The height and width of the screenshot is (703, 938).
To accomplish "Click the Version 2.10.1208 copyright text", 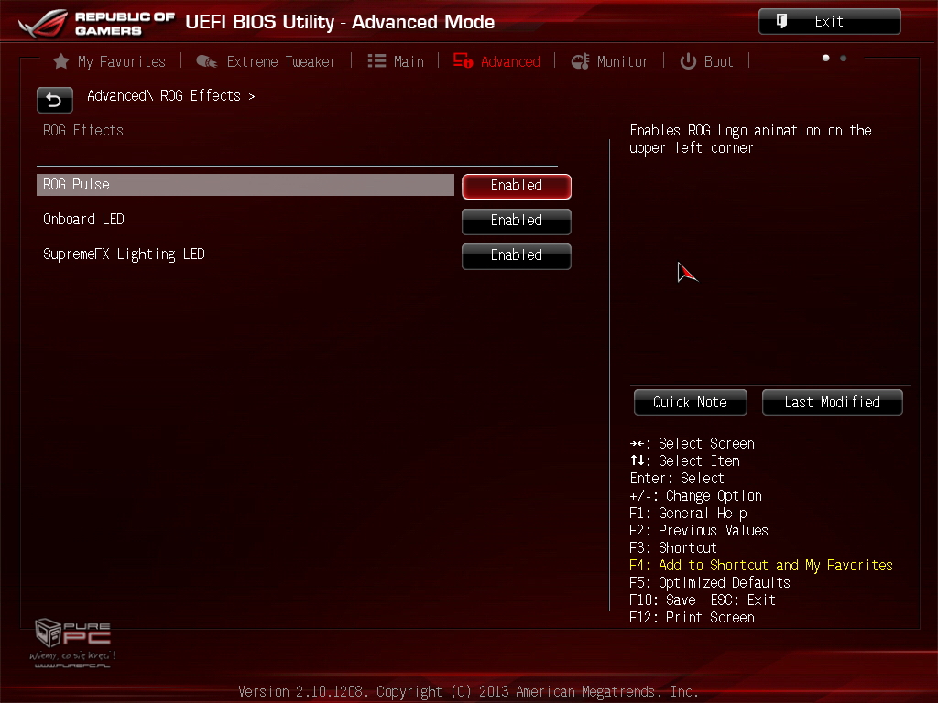I will tap(468, 692).
